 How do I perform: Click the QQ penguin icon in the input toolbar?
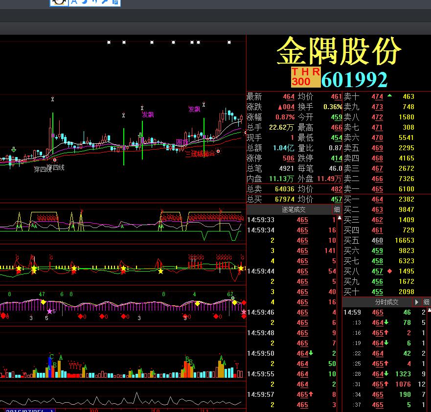pyautogui.click(x=59, y=2)
